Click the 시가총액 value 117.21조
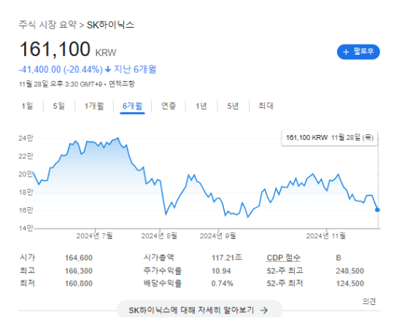Screen dimensions: 413x326 [x=227, y=257]
